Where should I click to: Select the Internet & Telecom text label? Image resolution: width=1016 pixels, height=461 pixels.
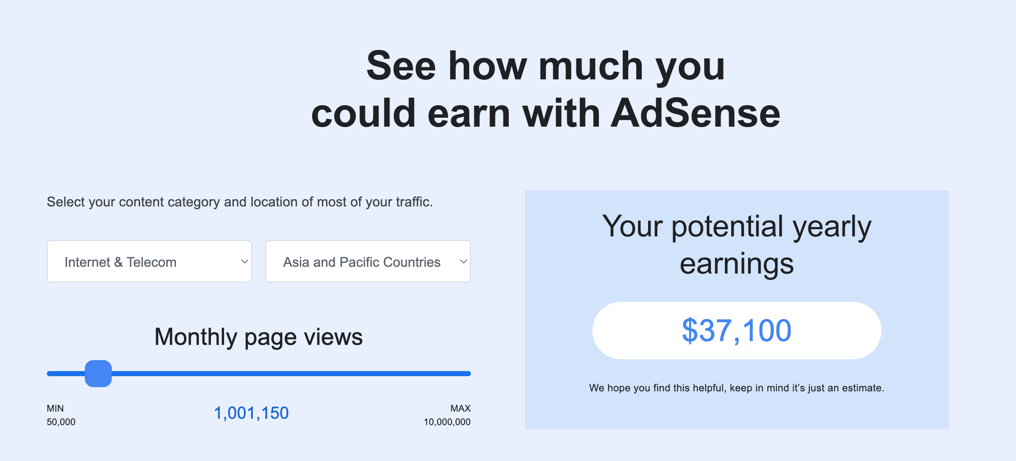(x=120, y=262)
